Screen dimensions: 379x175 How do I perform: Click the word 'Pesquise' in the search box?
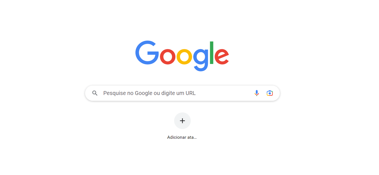pyautogui.click(x=115, y=93)
